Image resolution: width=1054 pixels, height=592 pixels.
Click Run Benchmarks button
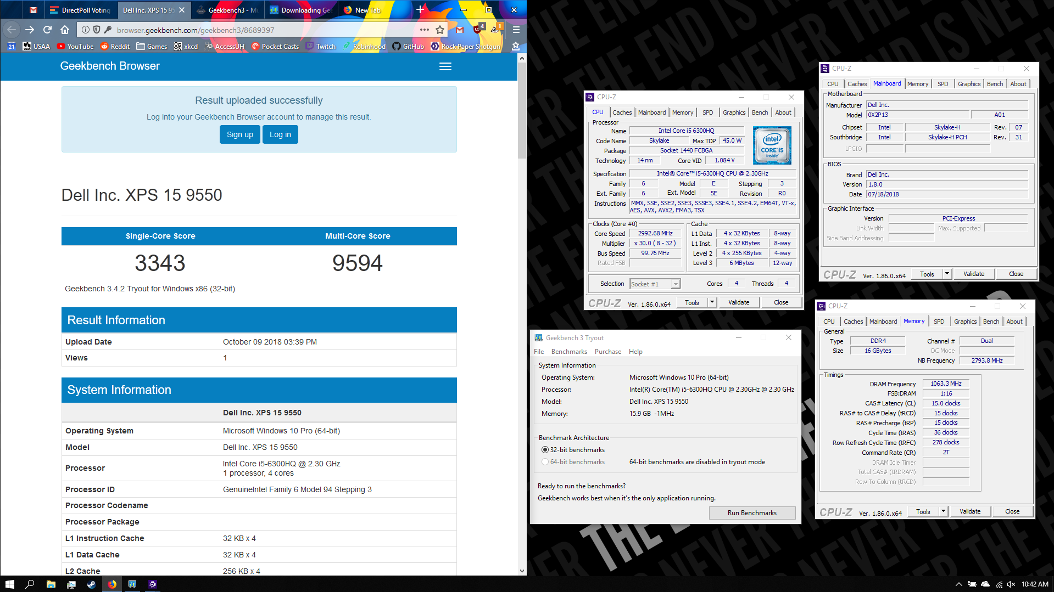point(752,513)
